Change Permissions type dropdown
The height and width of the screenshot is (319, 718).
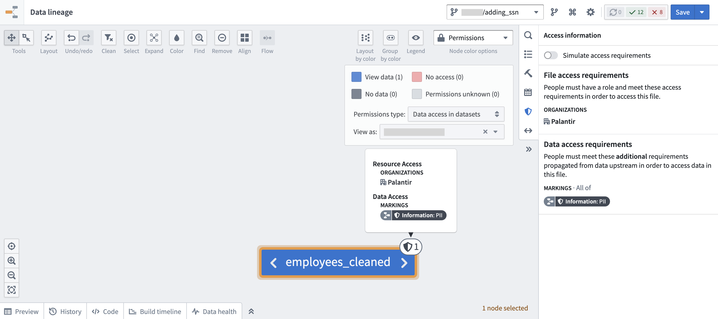click(x=456, y=114)
